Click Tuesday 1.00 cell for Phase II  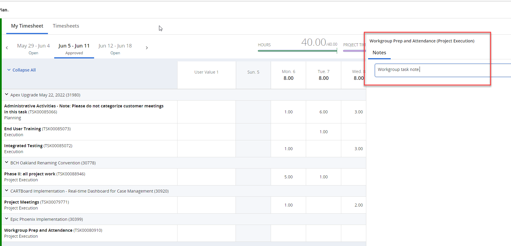(x=323, y=177)
